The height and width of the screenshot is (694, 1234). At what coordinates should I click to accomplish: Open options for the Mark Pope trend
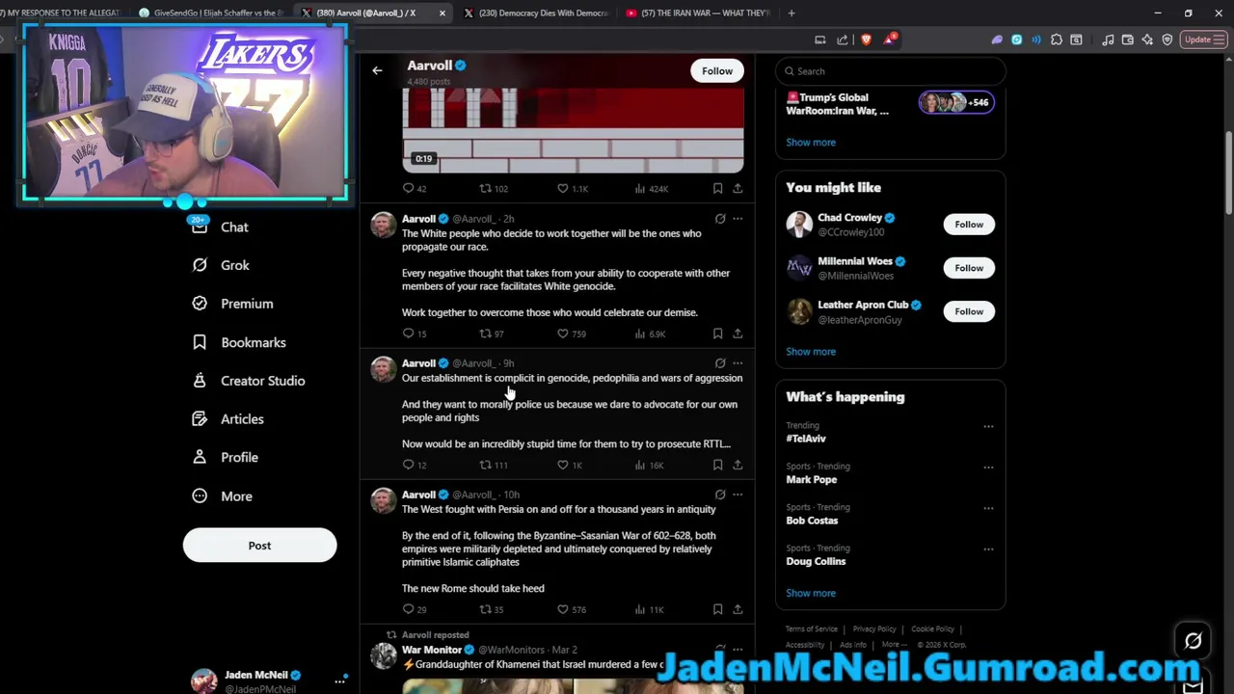pyautogui.click(x=988, y=467)
